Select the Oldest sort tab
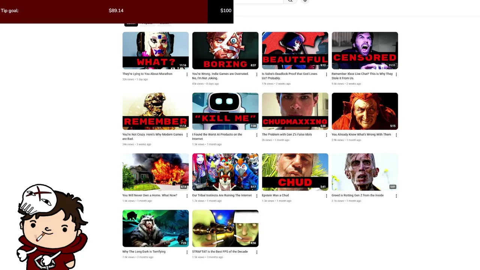The height and width of the screenshot is (270, 480). [x=164, y=24]
